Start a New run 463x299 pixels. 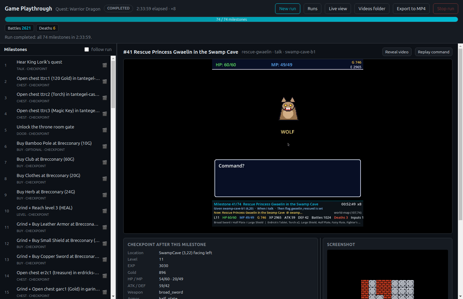[x=288, y=8]
